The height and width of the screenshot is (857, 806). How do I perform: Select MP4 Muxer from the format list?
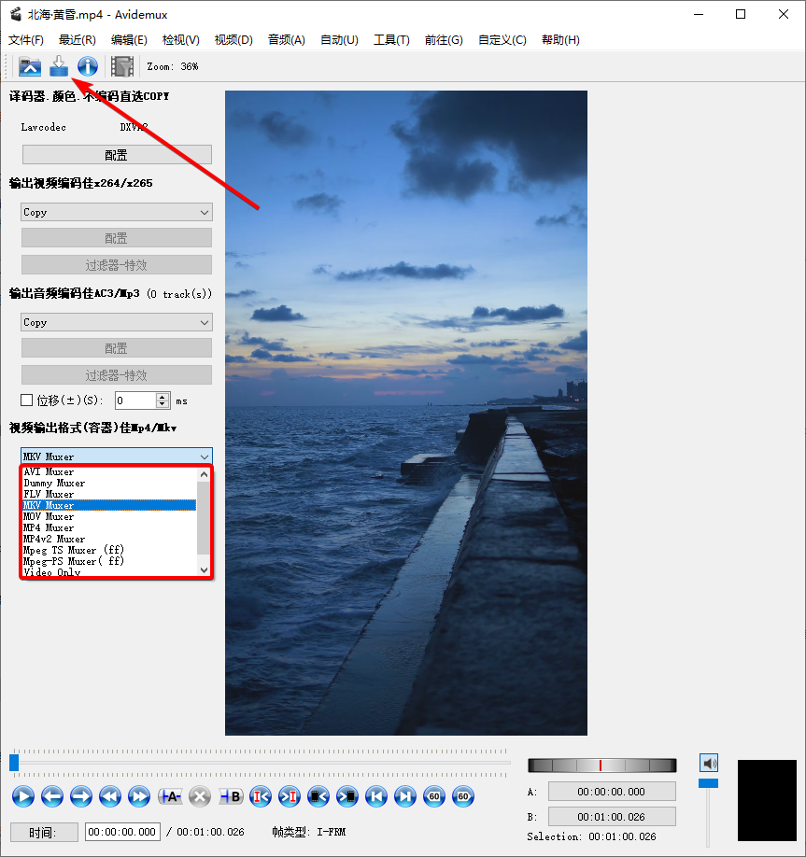pyautogui.click(x=49, y=528)
